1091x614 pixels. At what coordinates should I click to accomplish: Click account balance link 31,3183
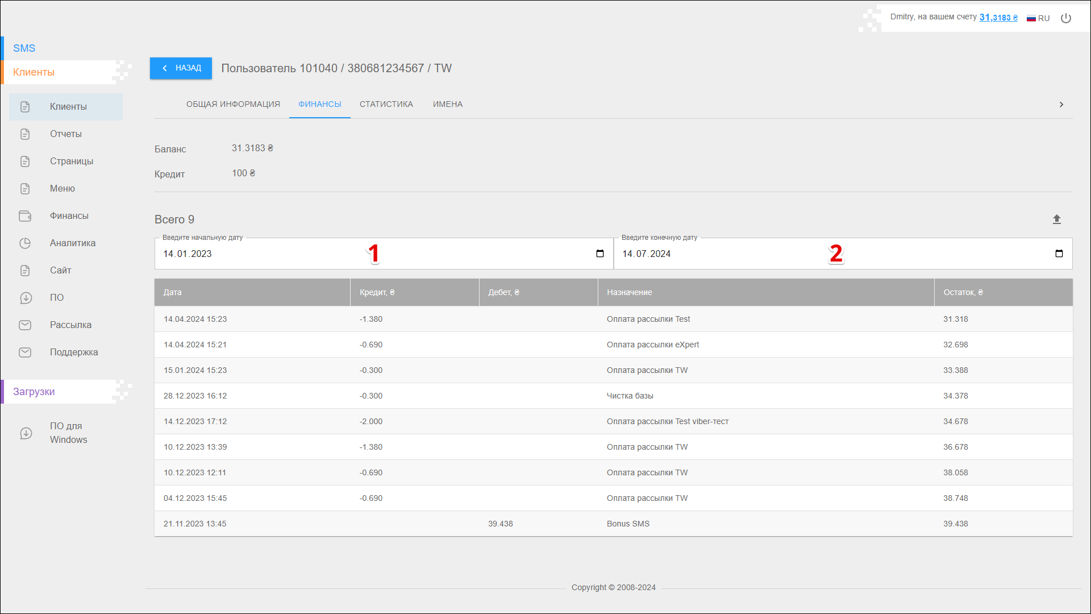pyautogui.click(x=998, y=18)
